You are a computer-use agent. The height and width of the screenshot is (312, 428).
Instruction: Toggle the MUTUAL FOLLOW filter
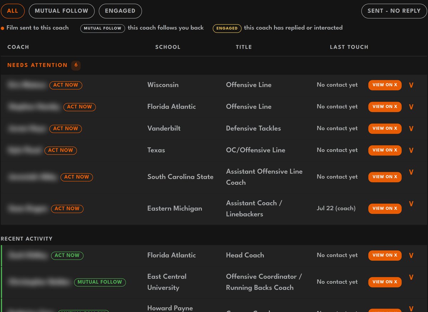[61, 11]
